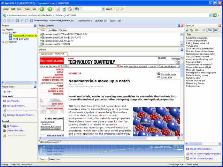This screenshot has height=167, width=223.
Task: Select 'Embryonic man' in Save List
Action: 193,86
